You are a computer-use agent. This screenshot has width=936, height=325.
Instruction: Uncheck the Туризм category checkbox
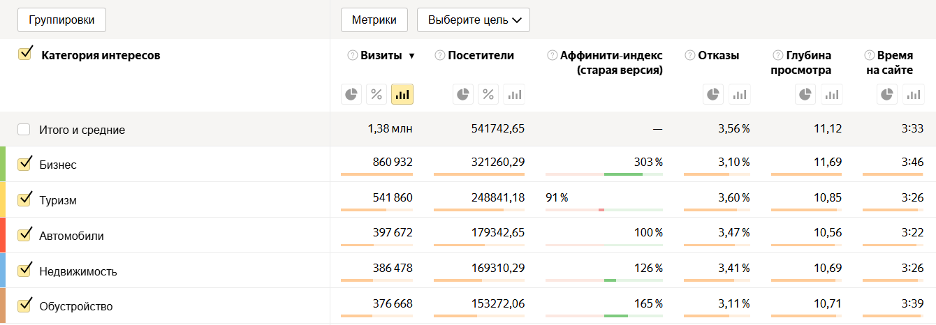coord(25,199)
